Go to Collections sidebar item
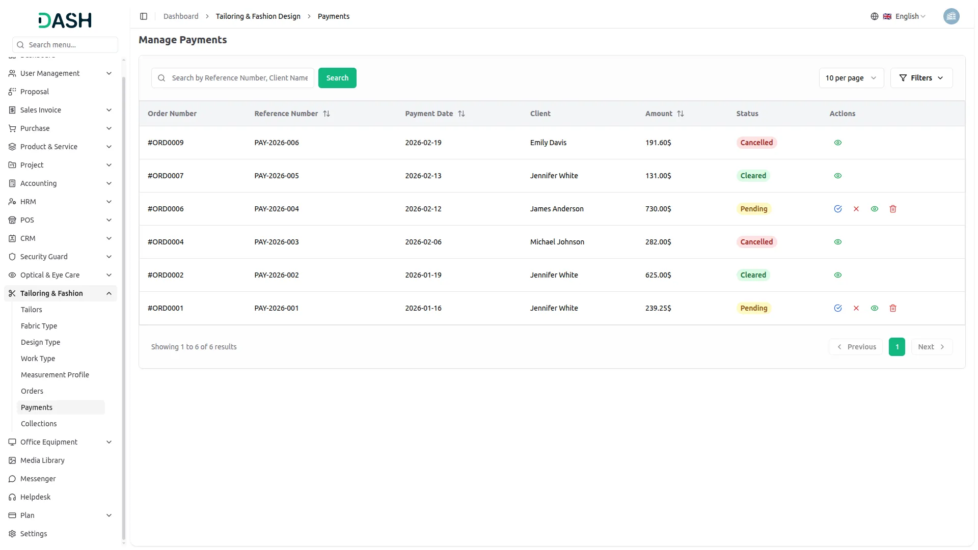The height and width of the screenshot is (550, 978). (39, 424)
